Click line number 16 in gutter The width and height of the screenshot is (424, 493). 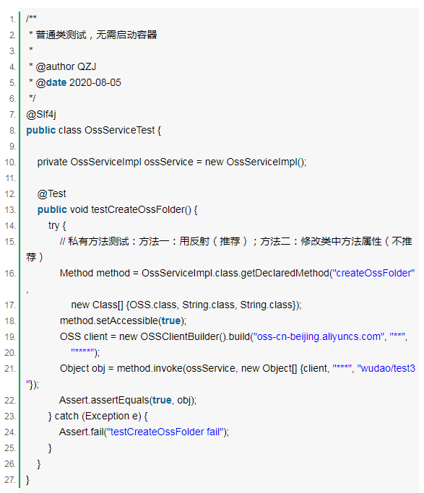point(10,274)
